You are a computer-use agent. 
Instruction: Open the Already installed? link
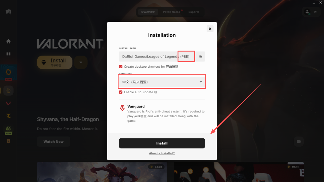162,153
